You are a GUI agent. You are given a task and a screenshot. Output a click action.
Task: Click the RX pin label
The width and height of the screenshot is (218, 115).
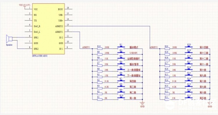[35, 15]
